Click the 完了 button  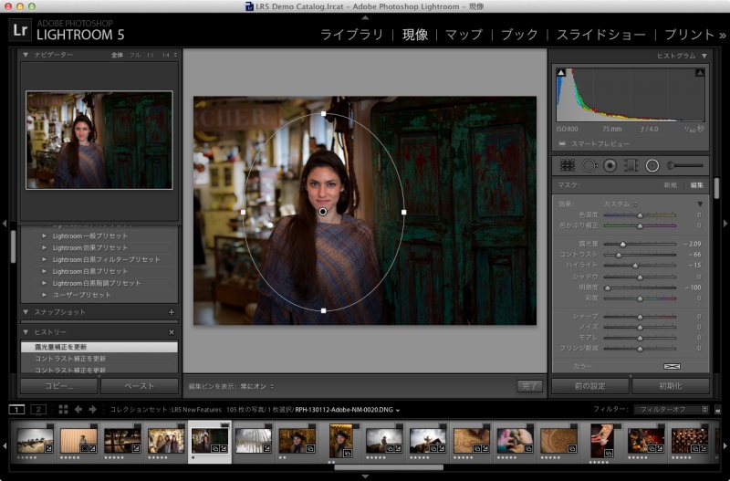(528, 386)
